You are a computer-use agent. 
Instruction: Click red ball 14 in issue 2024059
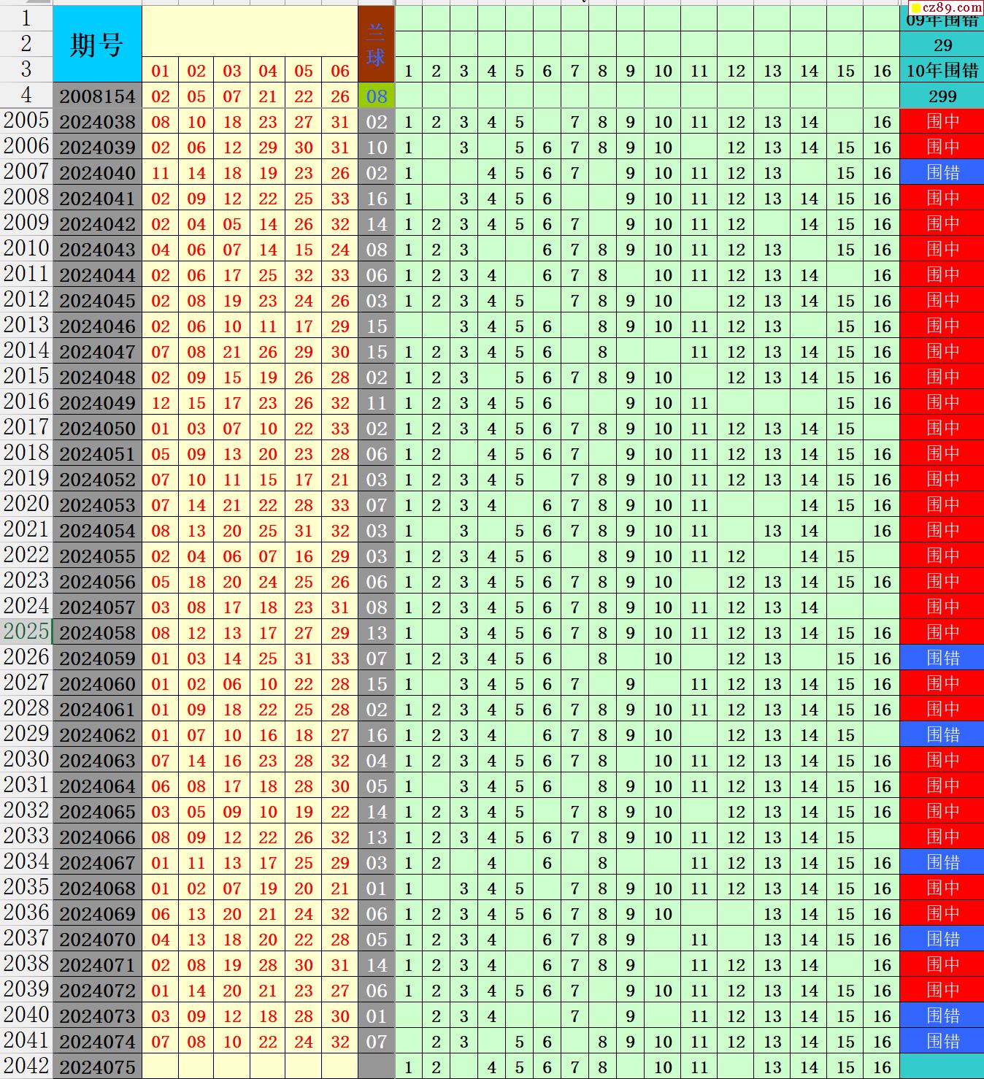coord(232,658)
